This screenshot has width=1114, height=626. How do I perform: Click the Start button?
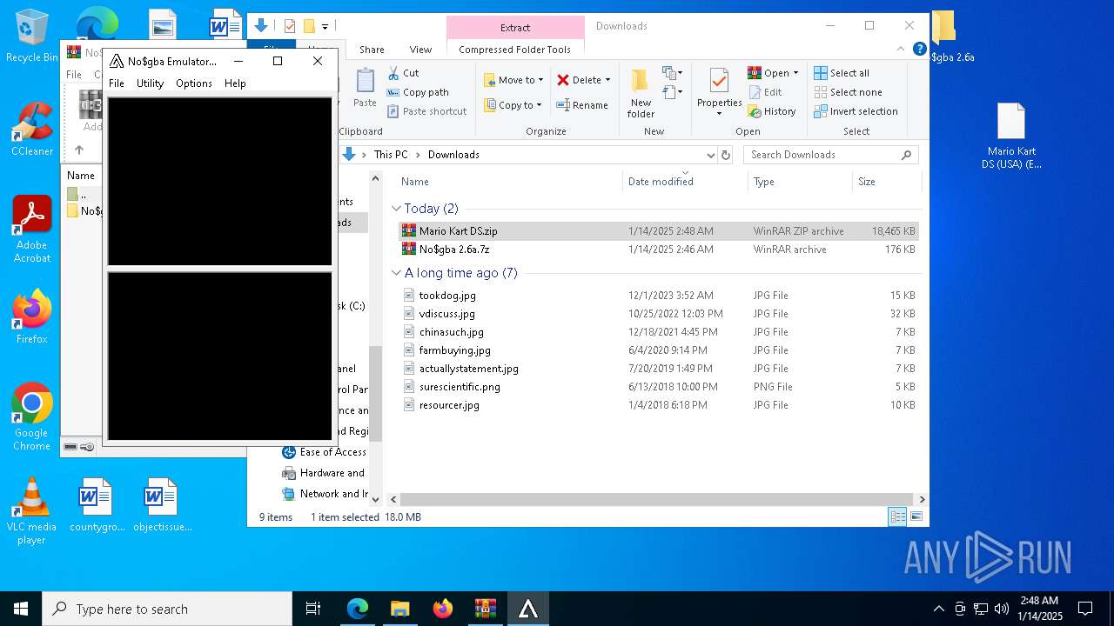pyautogui.click(x=21, y=609)
